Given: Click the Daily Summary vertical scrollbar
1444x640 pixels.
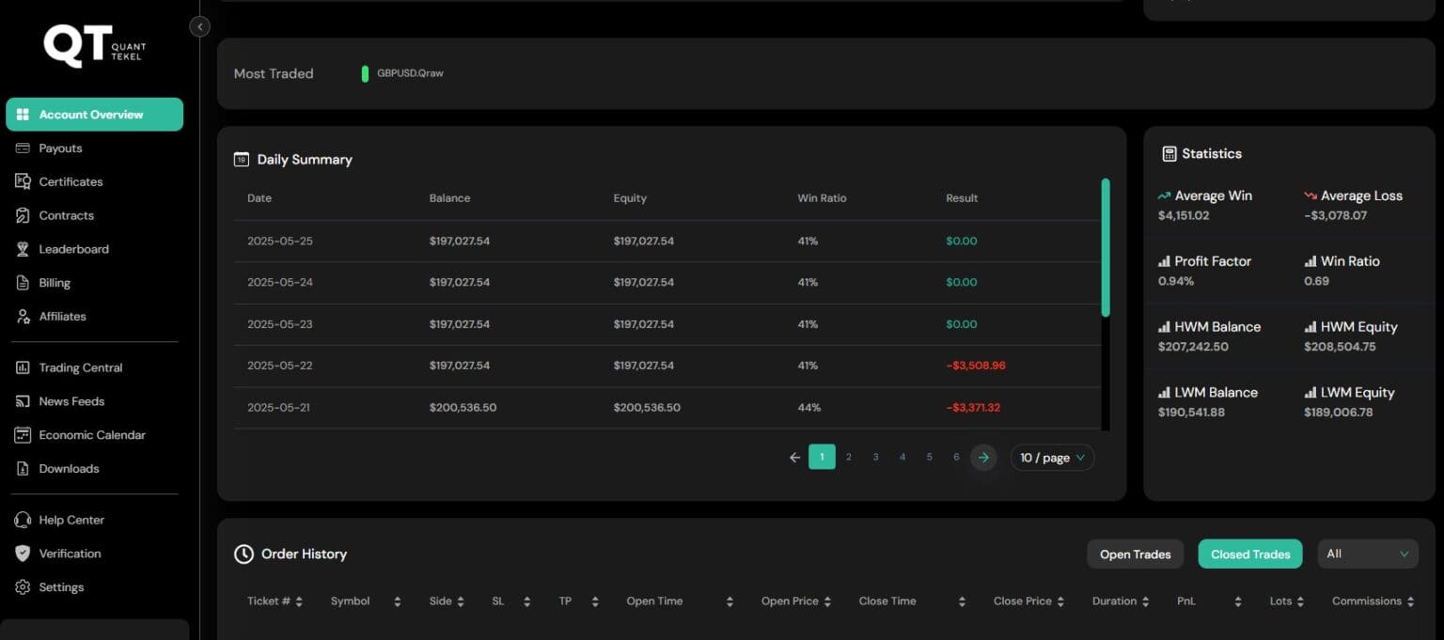Looking at the screenshot, I should click(x=1106, y=247).
